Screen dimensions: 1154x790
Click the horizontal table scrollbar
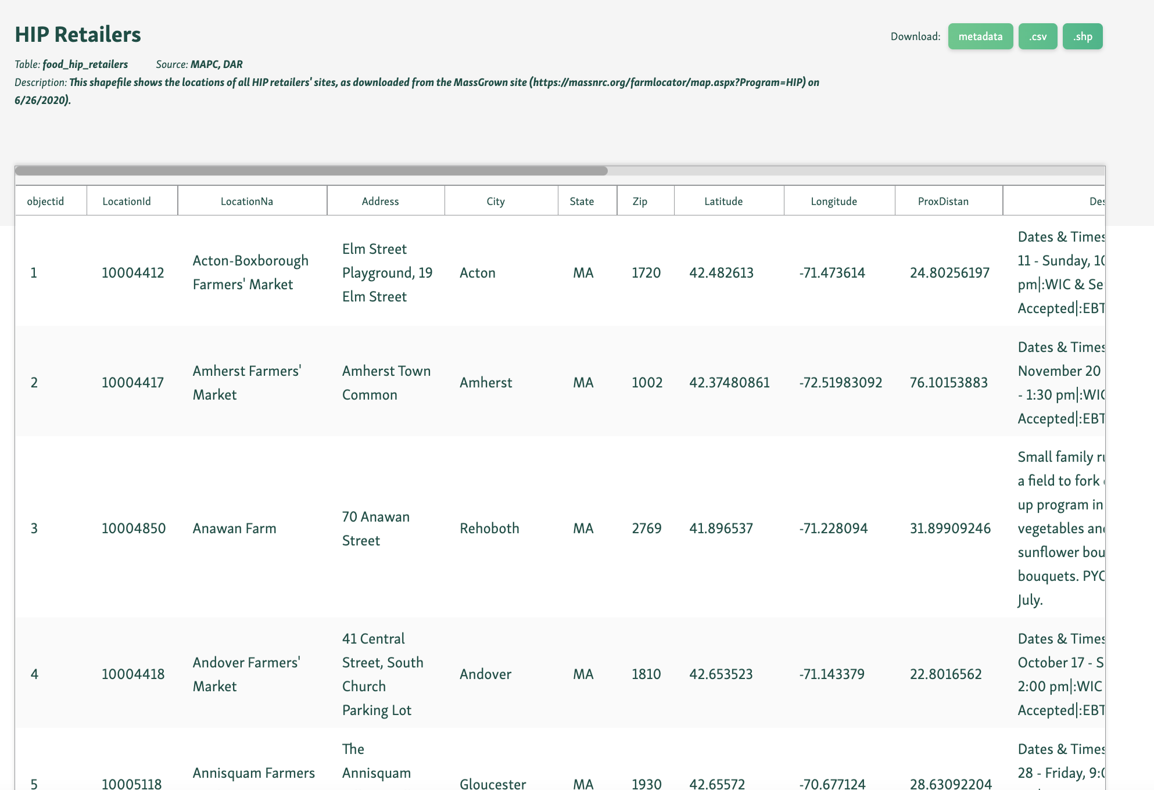[x=311, y=171]
